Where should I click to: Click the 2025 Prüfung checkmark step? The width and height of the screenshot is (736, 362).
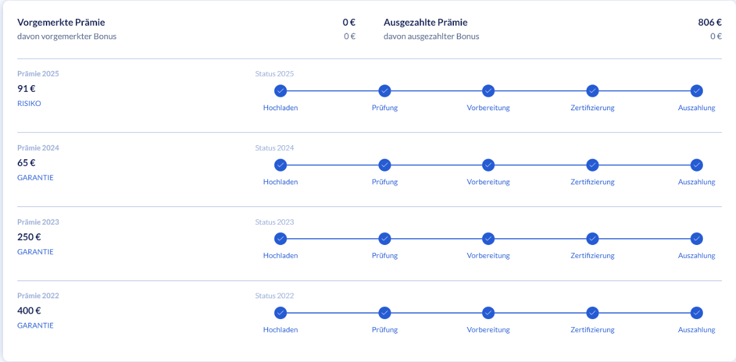pyautogui.click(x=385, y=91)
